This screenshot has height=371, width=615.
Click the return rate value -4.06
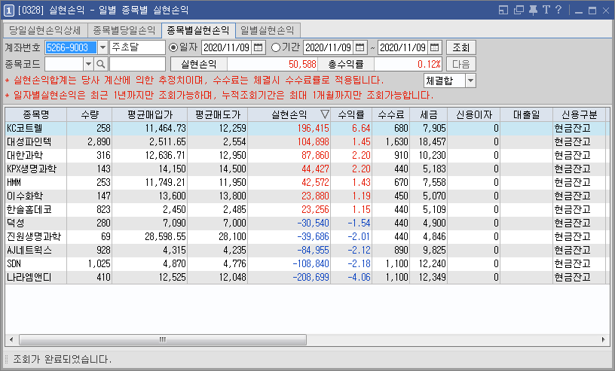click(360, 278)
